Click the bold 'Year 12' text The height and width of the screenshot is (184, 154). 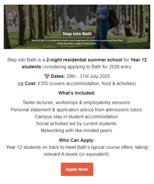[138, 60]
